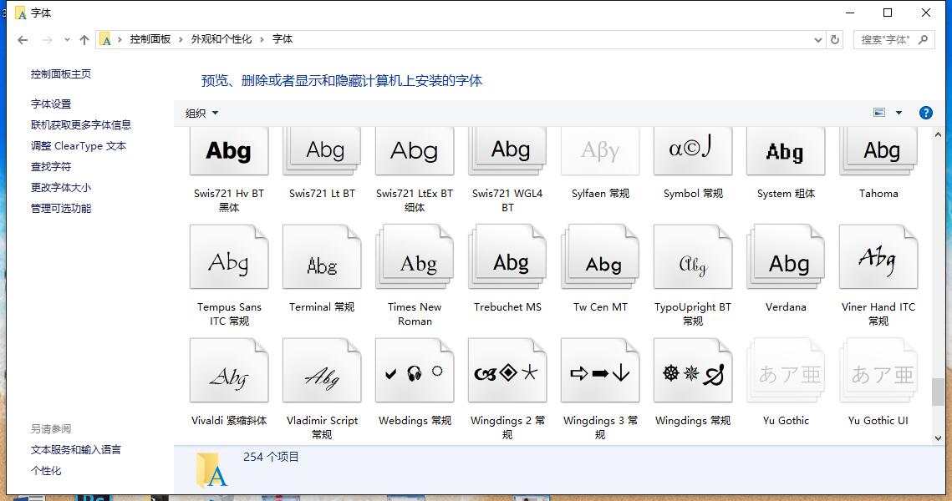Go up one folder level
The width and height of the screenshot is (952, 501).
[84, 40]
